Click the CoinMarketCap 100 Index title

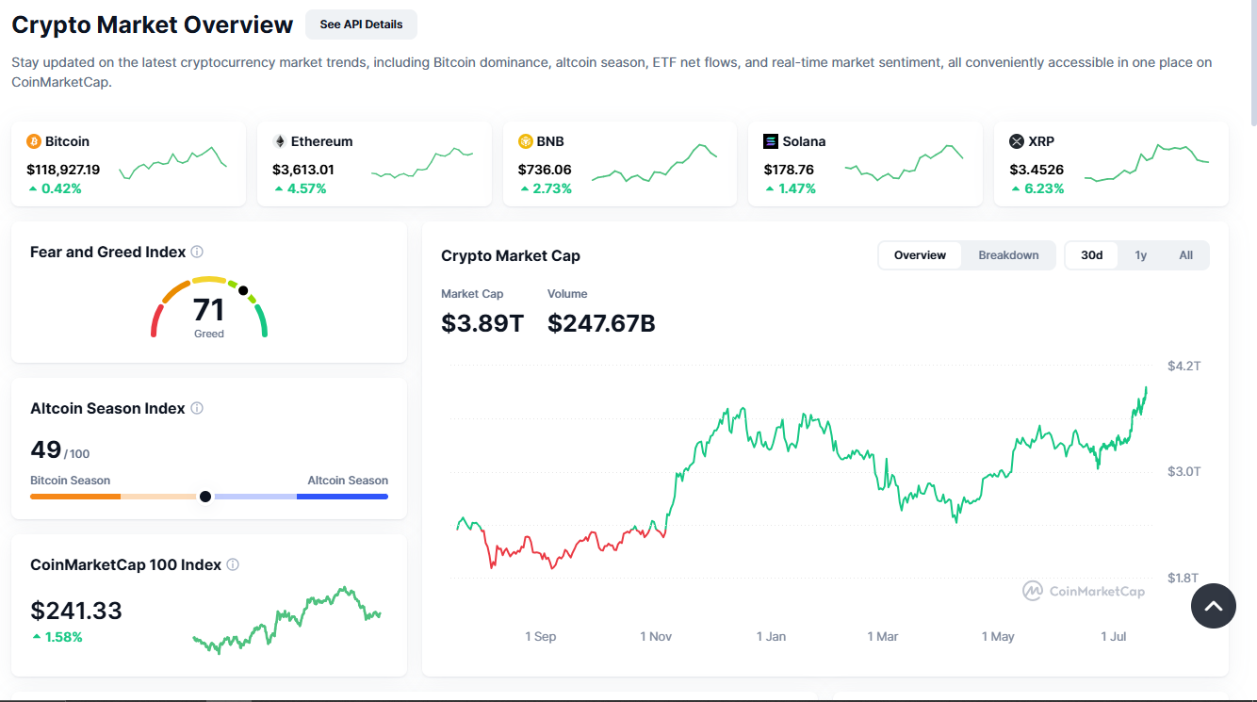[126, 564]
